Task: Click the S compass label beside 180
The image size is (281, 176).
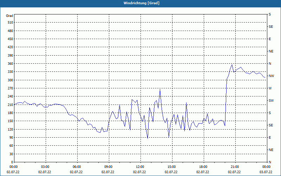Action: point(270,113)
